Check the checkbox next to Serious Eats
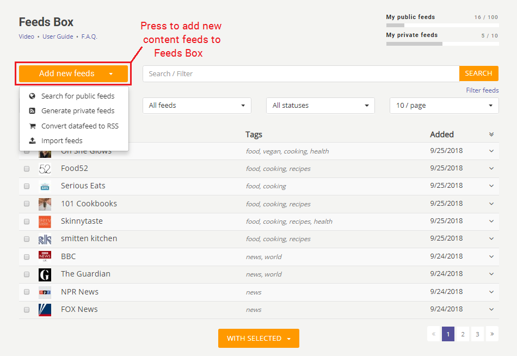Screen dimensions: 517x356 (27, 186)
